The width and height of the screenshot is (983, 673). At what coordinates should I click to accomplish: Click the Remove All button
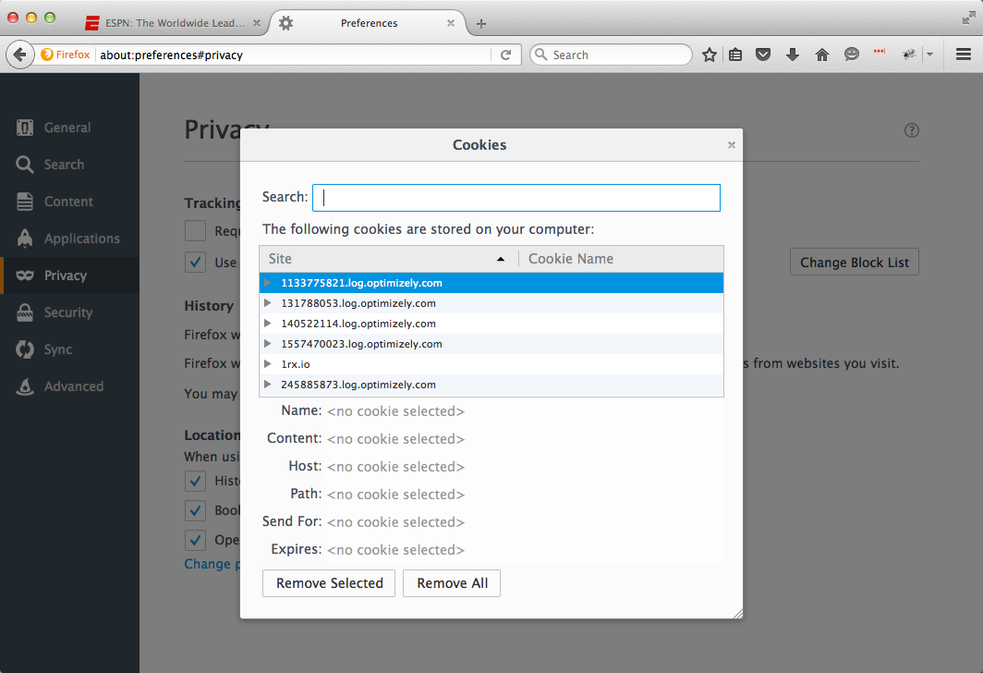pos(452,583)
